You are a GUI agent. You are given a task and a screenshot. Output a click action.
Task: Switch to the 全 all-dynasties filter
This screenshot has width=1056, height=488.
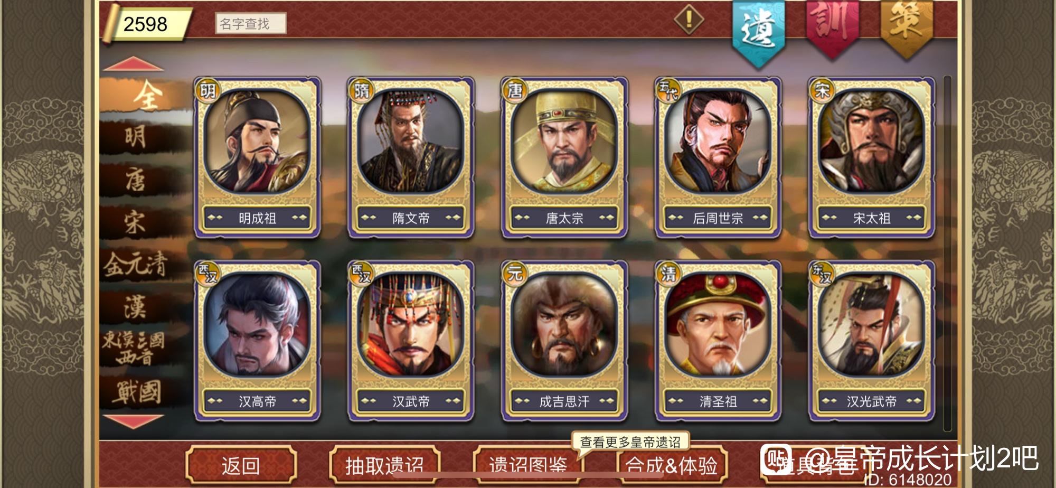pyautogui.click(x=146, y=95)
